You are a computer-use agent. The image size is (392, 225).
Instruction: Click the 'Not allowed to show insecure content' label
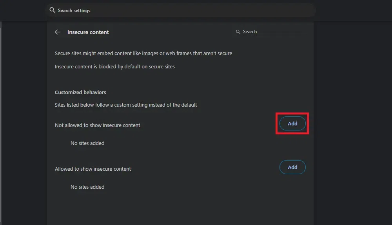click(x=98, y=125)
